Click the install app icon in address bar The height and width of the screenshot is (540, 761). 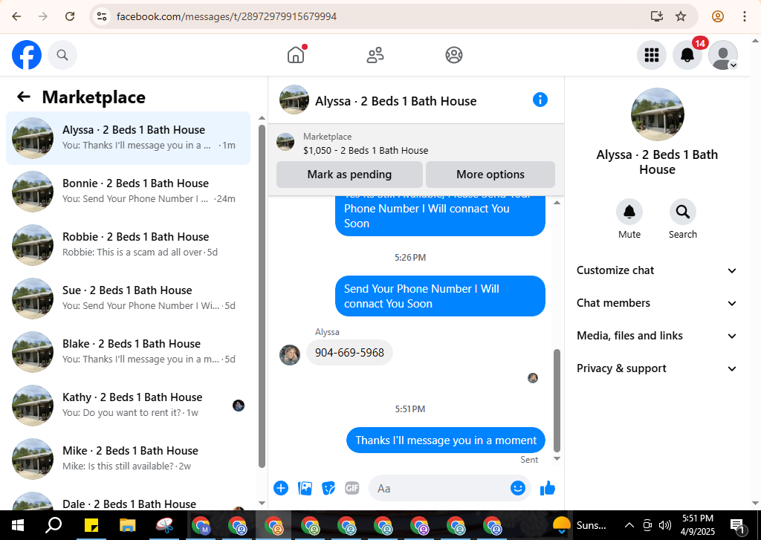[657, 16]
